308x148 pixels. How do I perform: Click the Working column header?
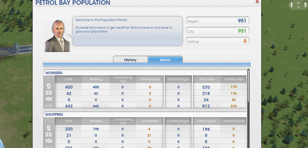96,79
